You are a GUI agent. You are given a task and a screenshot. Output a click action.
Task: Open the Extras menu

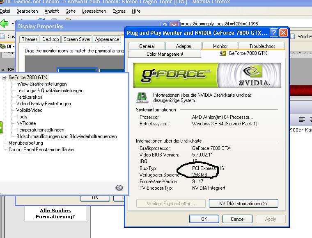point(119,11)
